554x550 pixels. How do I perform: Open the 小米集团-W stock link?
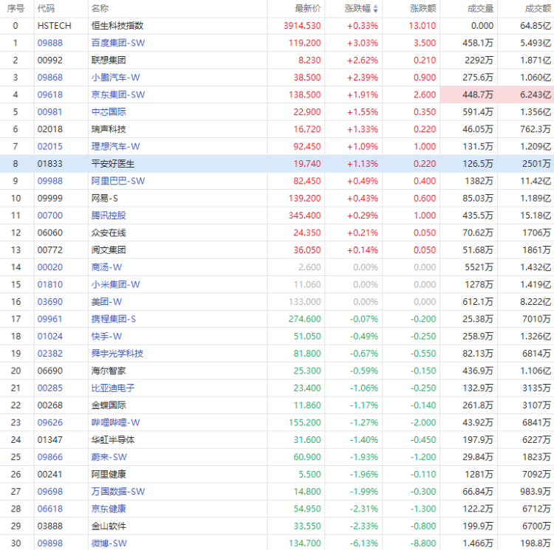[x=115, y=284]
